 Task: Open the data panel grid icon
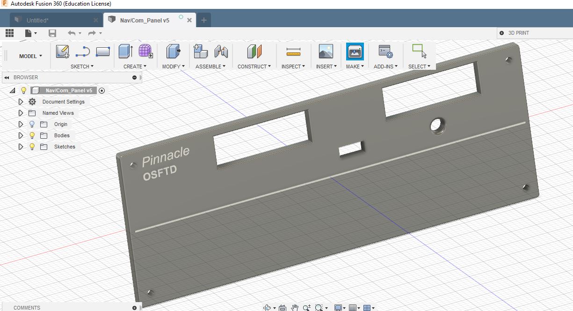tap(9, 33)
